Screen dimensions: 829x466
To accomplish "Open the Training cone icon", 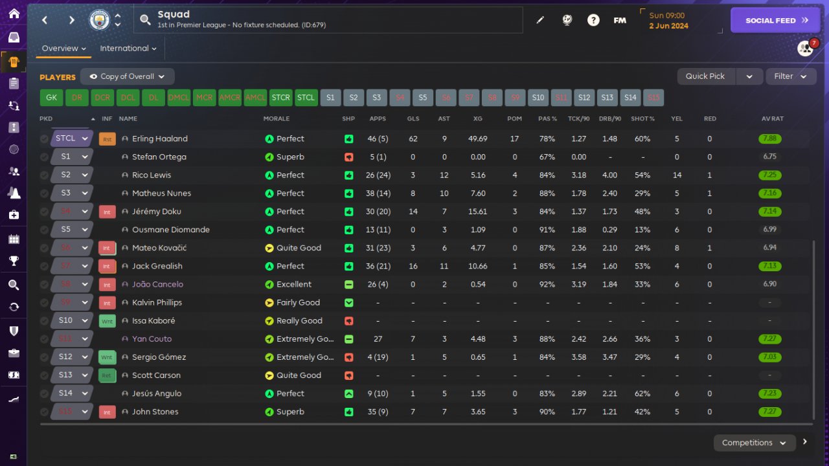I will [x=14, y=192].
